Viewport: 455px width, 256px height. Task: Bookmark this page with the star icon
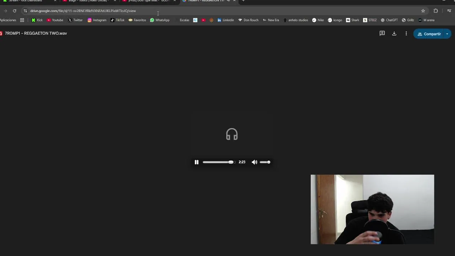[x=423, y=11]
